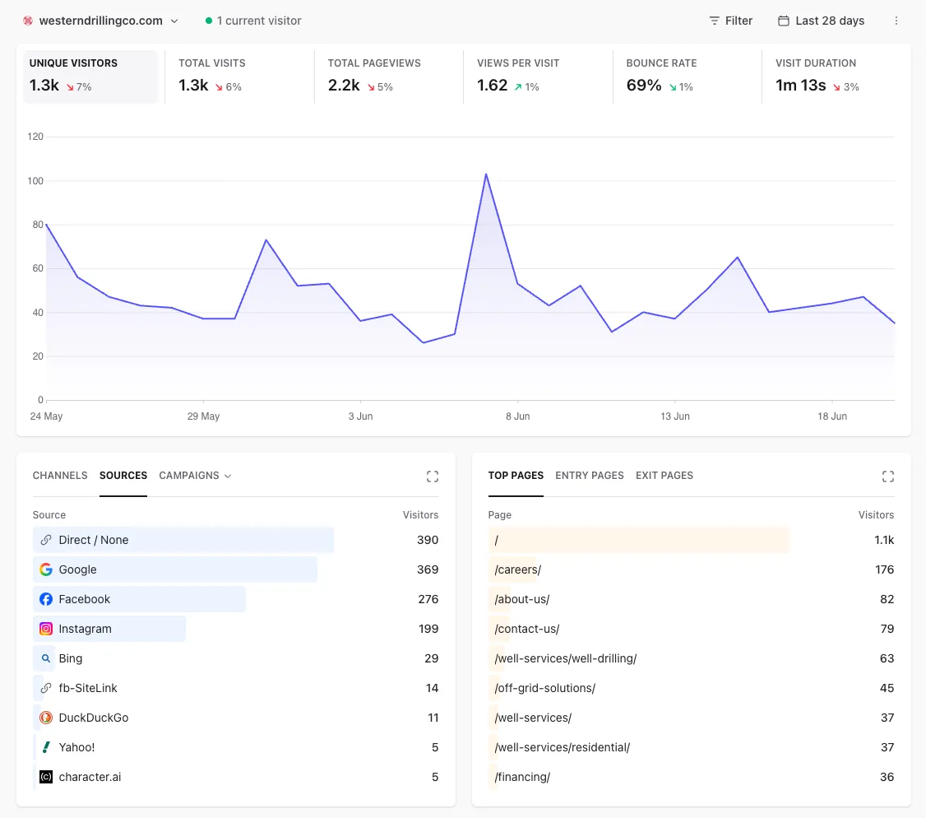Viewport: 926px width, 818px height.
Task: Filter by the /off-grid-solutions/ page
Action: 544,688
